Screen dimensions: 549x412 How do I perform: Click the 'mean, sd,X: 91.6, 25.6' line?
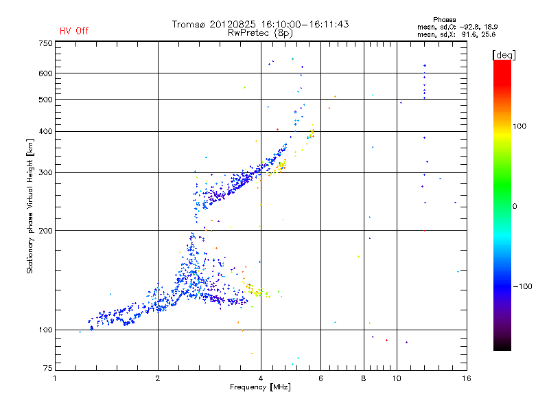point(456,34)
